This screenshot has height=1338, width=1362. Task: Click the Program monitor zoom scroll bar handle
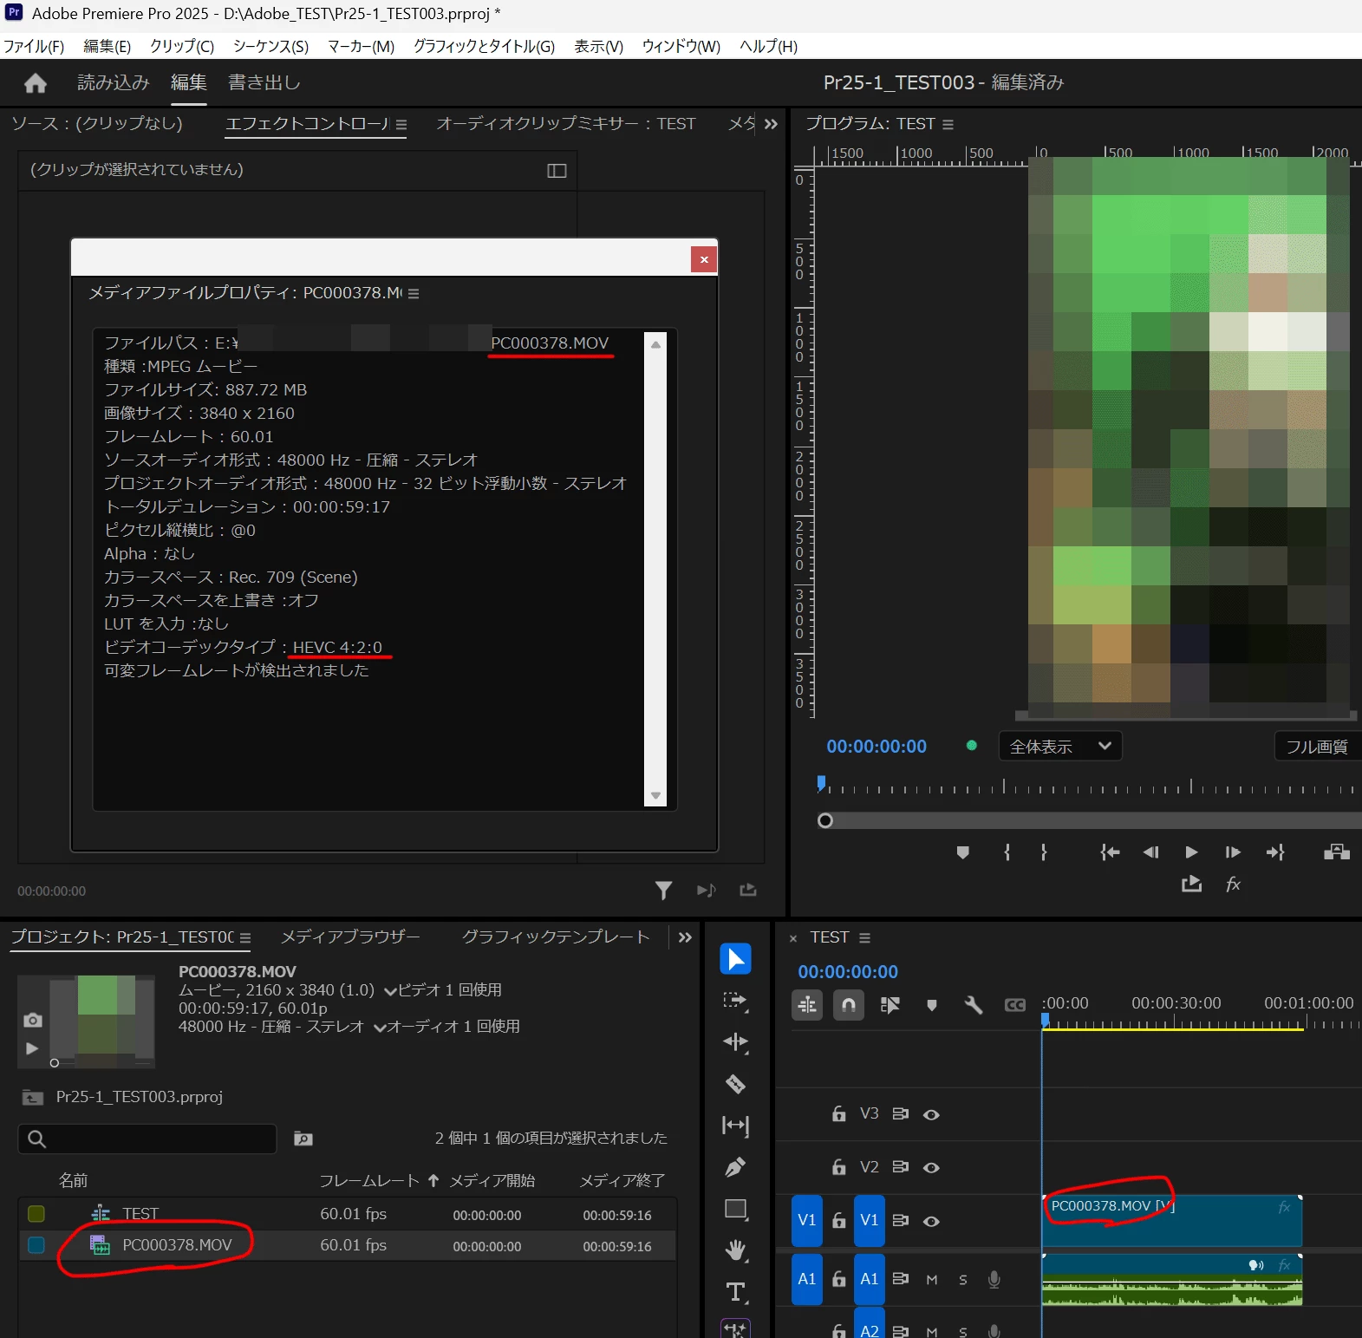point(825,820)
